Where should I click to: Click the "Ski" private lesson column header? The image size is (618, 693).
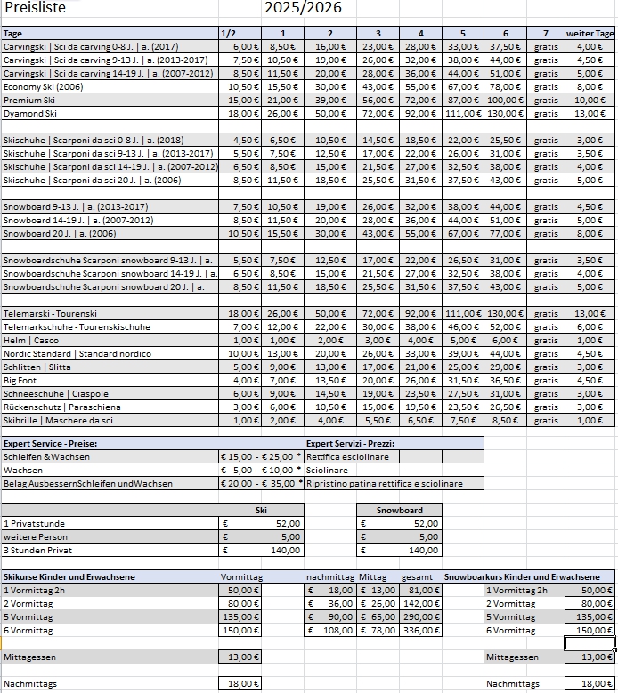point(261,511)
